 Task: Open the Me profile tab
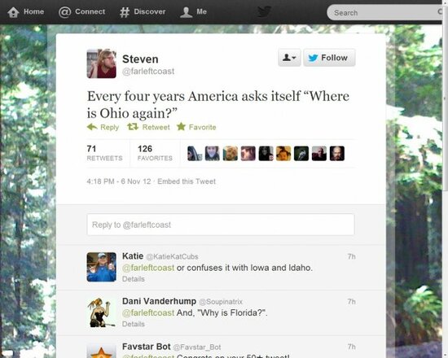point(193,12)
